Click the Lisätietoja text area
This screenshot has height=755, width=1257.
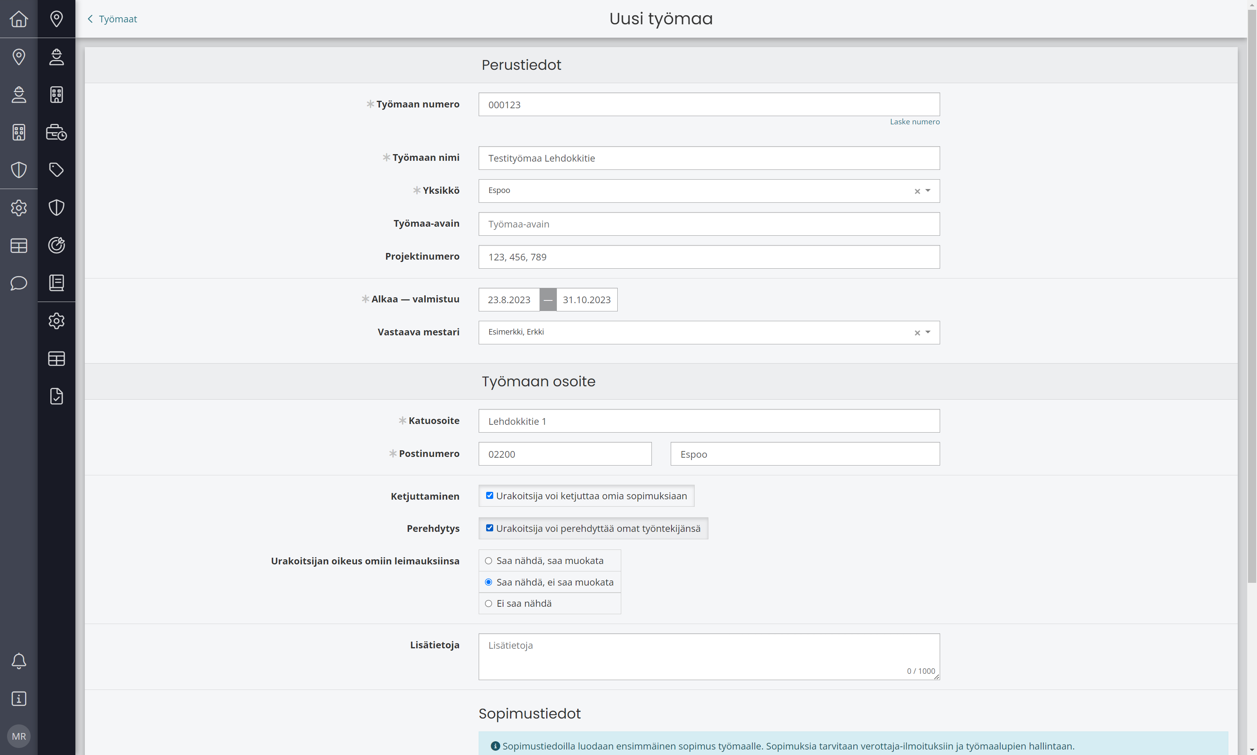pos(709,656)
